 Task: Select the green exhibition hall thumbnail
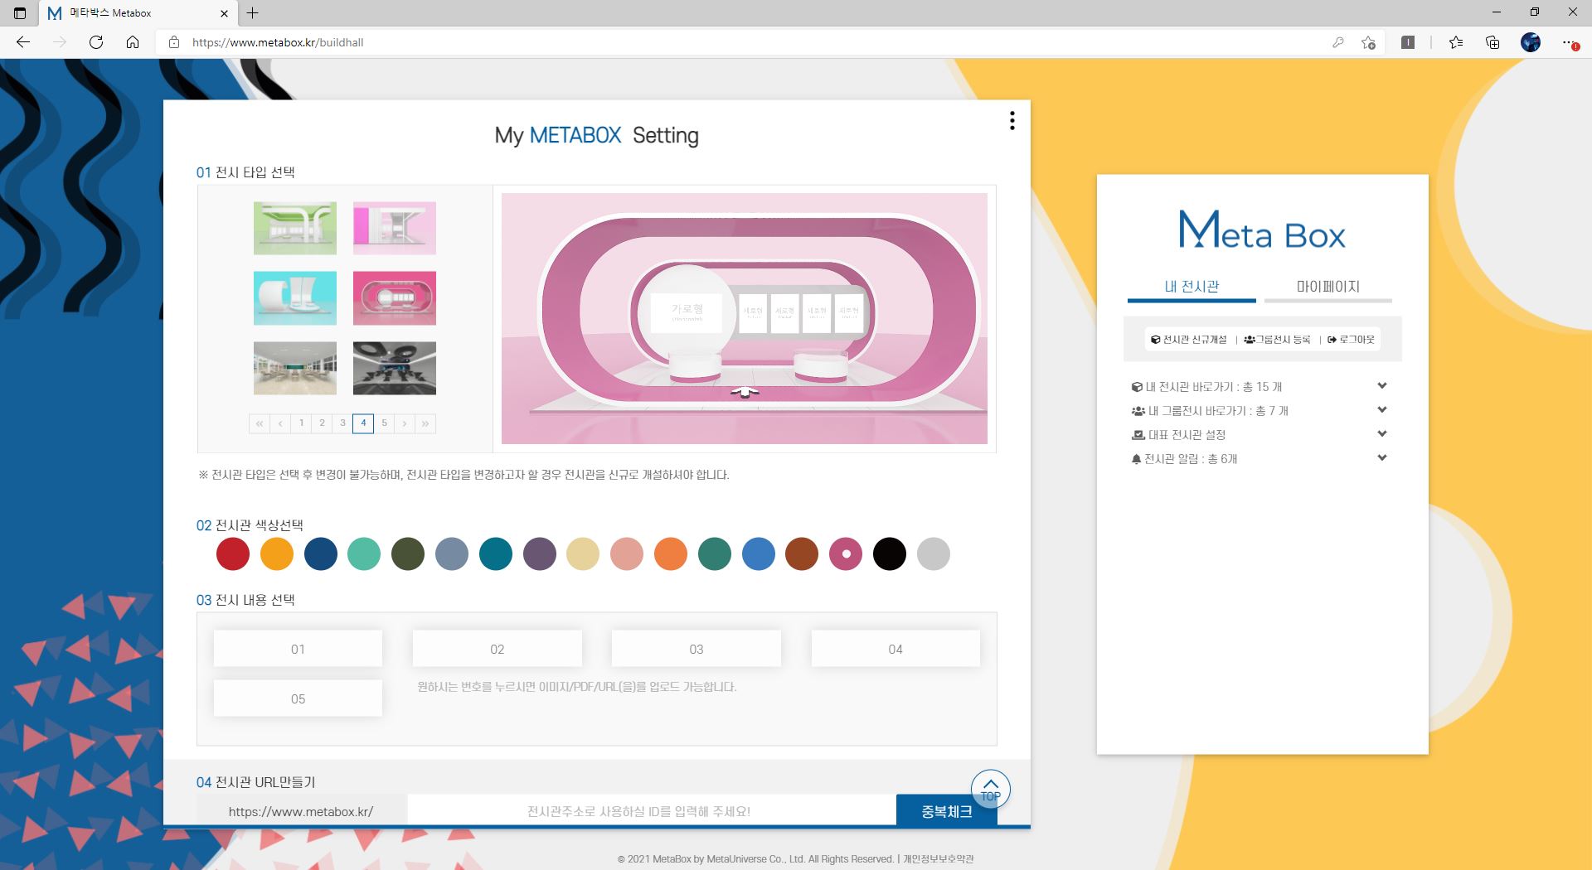pyautogui.click(x=295, y=228)
